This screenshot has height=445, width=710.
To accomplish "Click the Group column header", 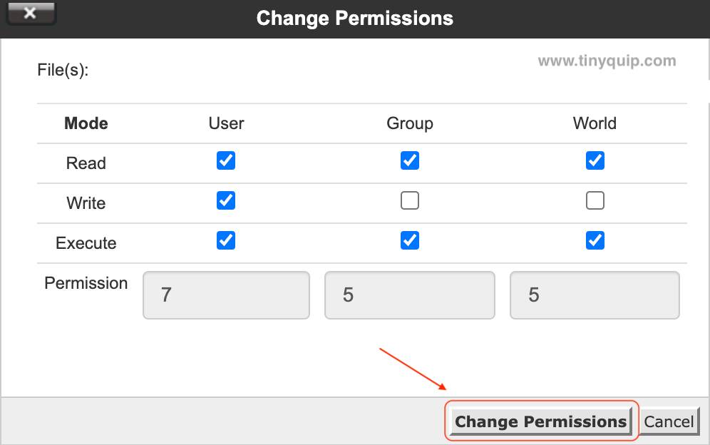I will pyautogui.click(x=410, y=123).
